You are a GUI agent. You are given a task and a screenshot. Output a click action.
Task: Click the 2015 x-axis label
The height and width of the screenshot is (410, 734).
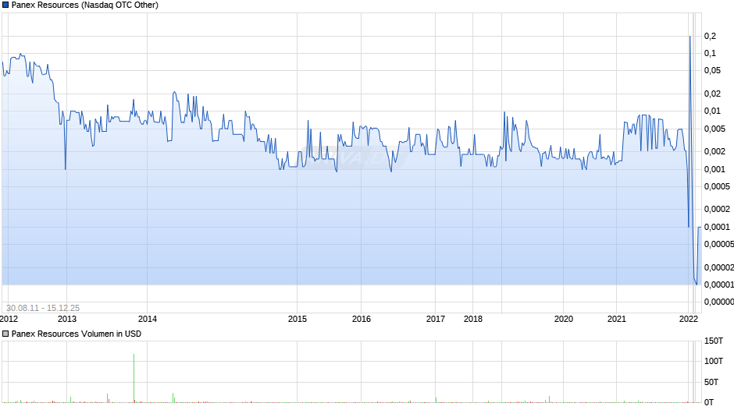[298, 319]
